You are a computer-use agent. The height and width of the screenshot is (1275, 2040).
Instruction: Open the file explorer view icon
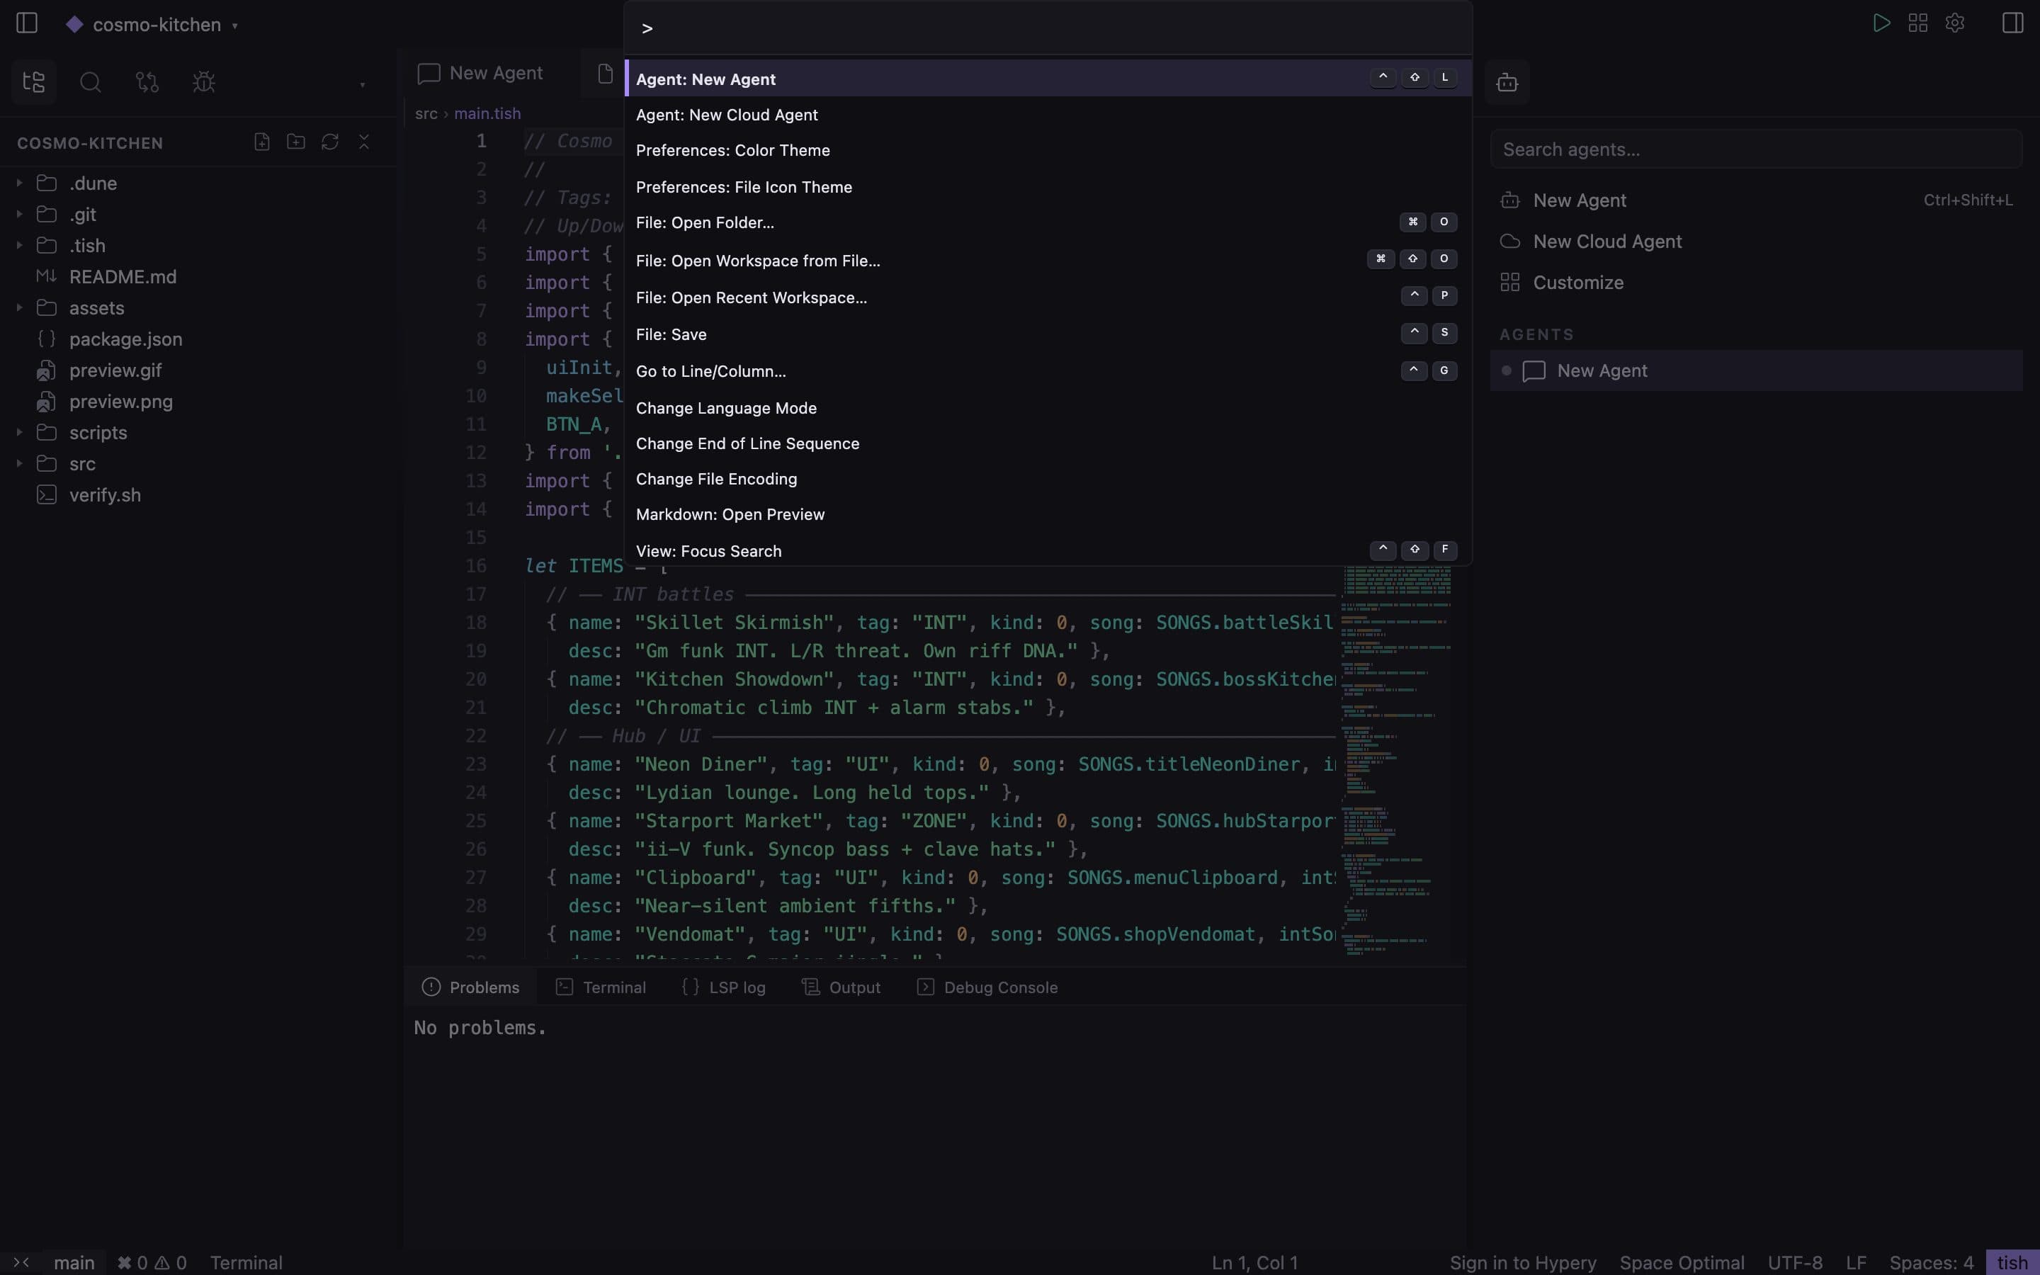point(34,81)
